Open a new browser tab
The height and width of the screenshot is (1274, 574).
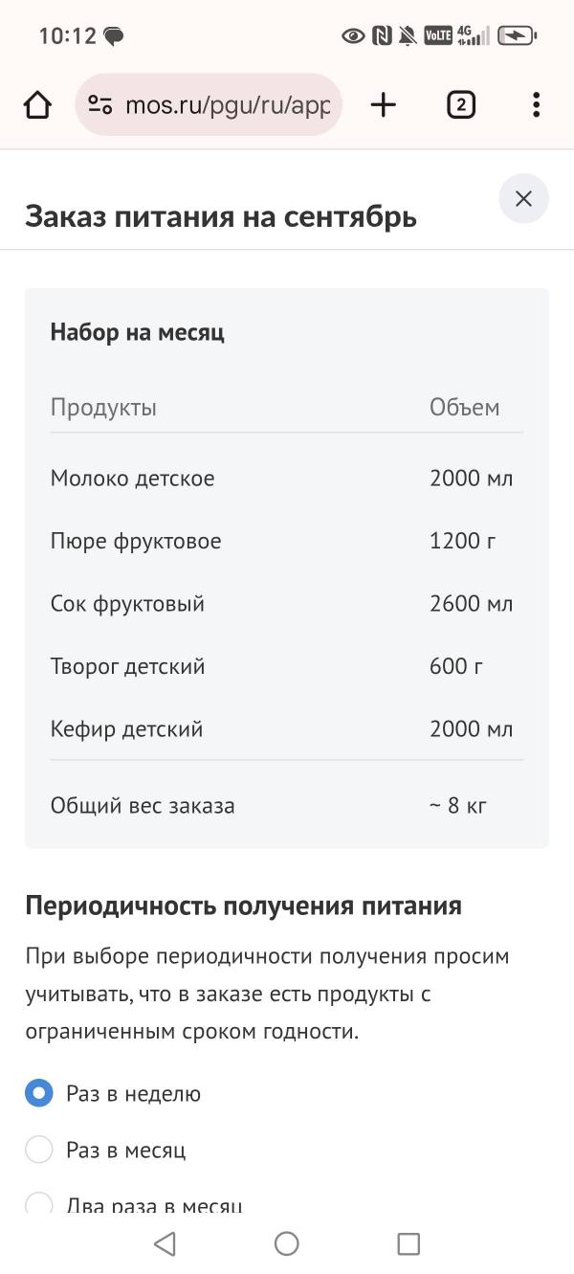pyautogui.click(x=383, y=104)
